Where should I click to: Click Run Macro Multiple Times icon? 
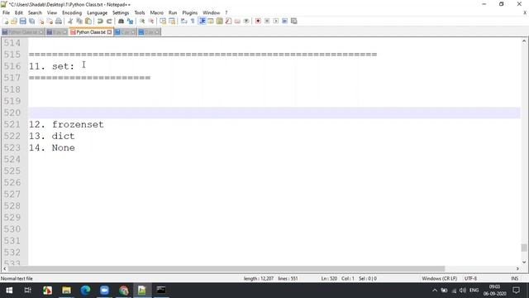[x=284, y=21]
